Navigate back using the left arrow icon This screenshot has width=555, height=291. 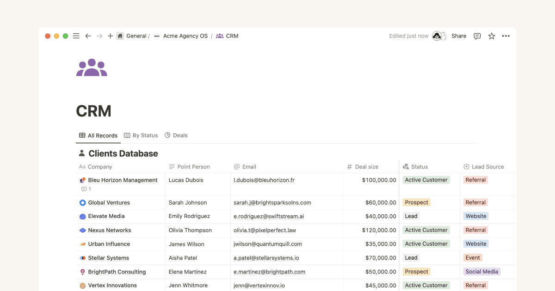88,36
